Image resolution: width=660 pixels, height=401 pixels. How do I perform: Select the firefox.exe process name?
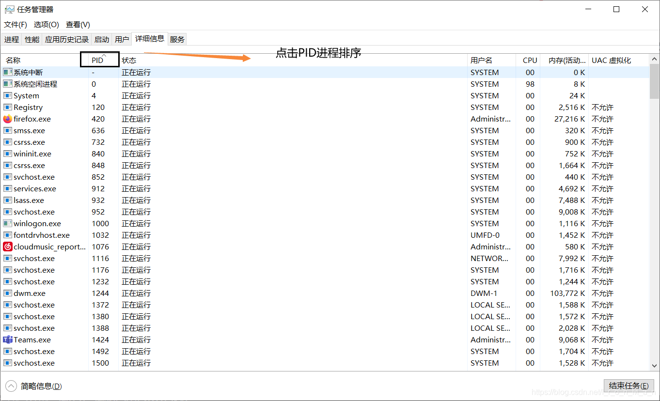32,119
